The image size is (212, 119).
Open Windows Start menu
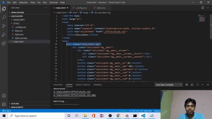[x=4, y=116]
